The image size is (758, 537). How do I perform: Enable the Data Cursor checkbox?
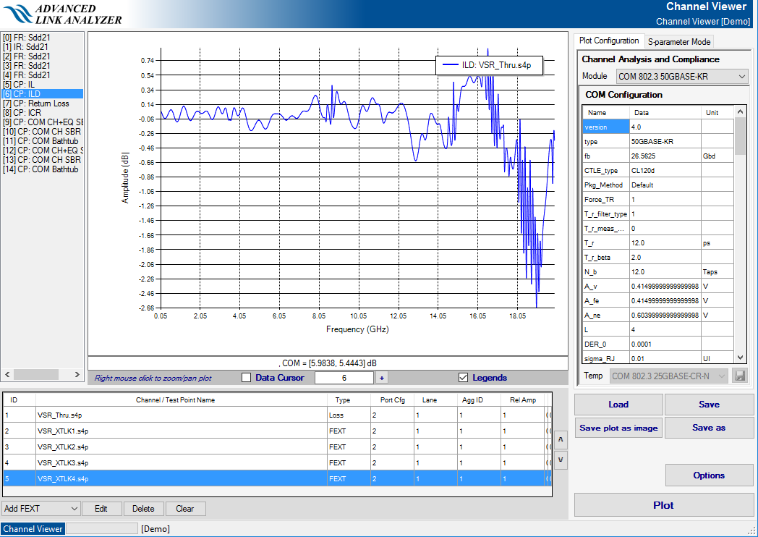(x=246, y=377)
